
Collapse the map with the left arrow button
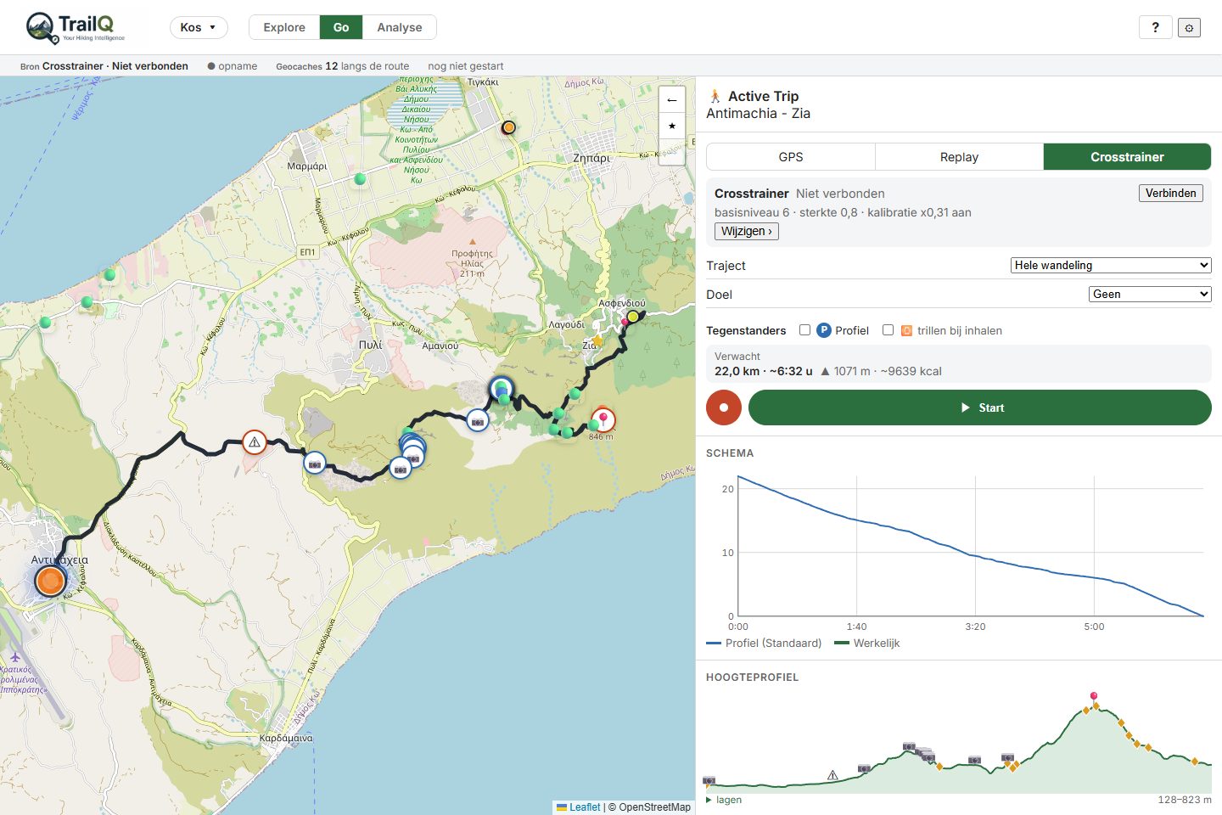671,100
